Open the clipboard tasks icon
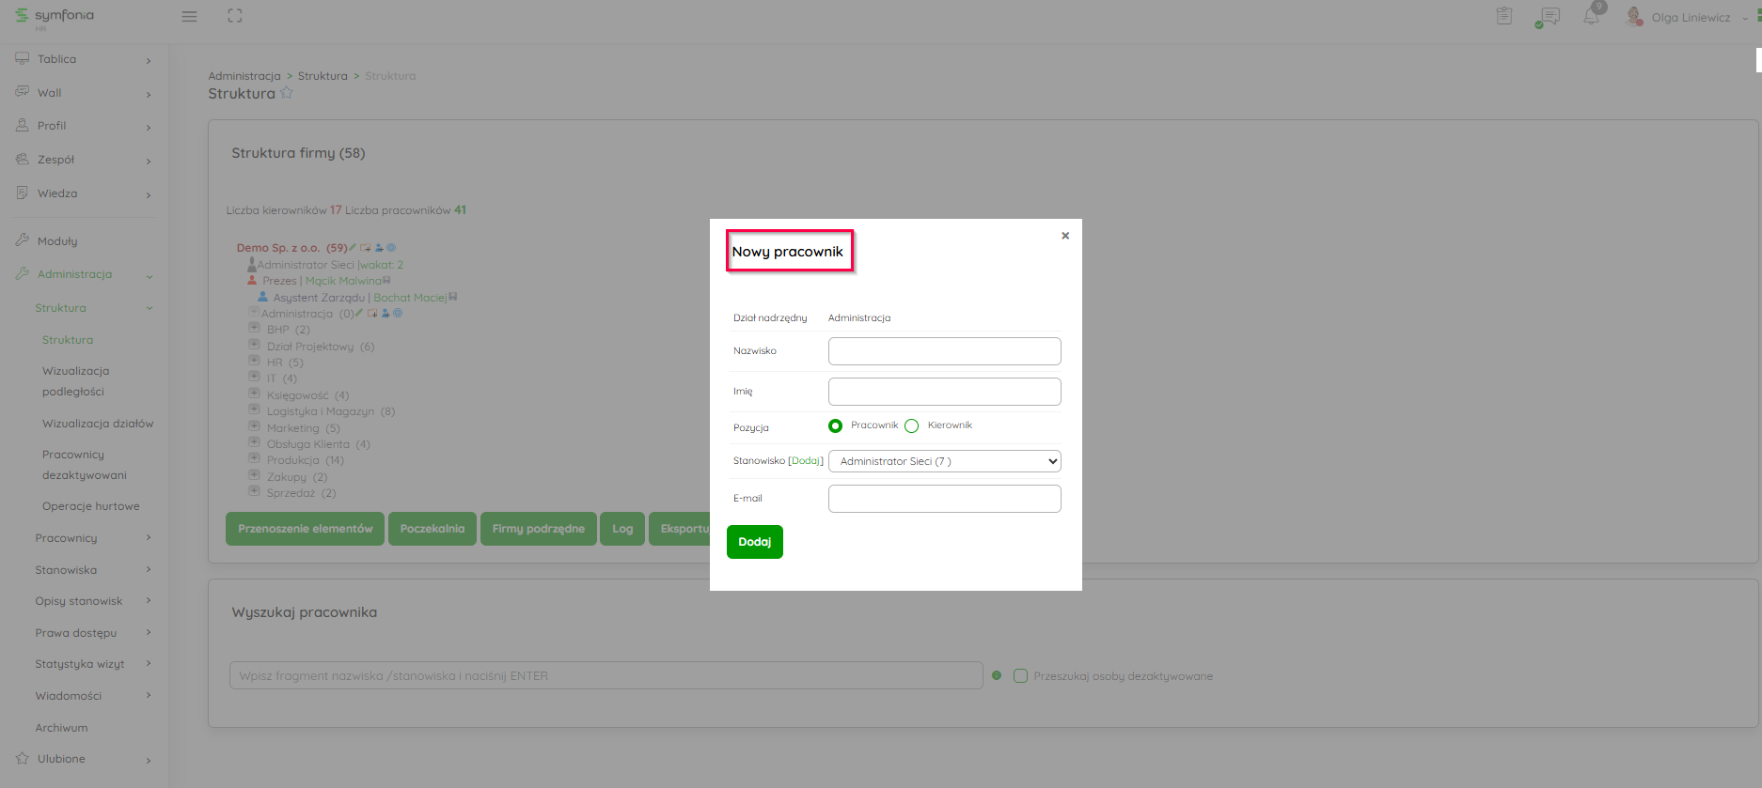The width and height of the screenshot is (1762, 788). coord(1504,17)
